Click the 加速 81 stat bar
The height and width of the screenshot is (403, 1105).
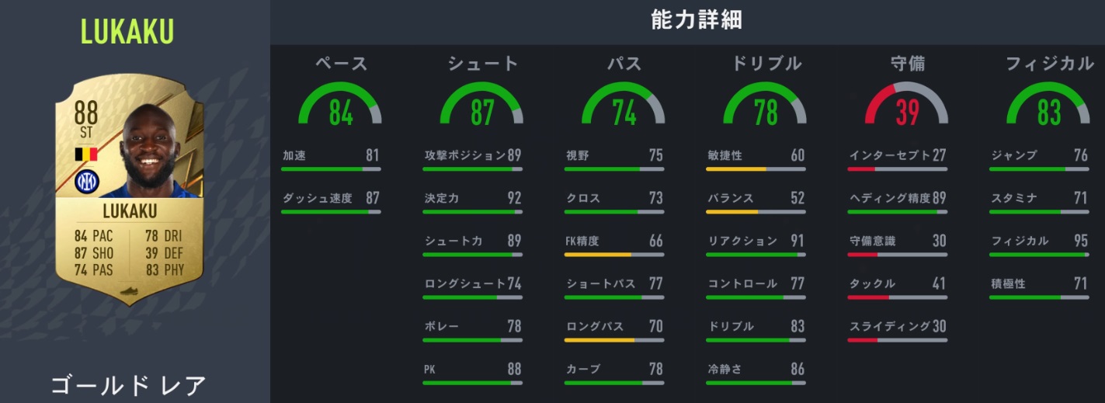pos(332,168)
